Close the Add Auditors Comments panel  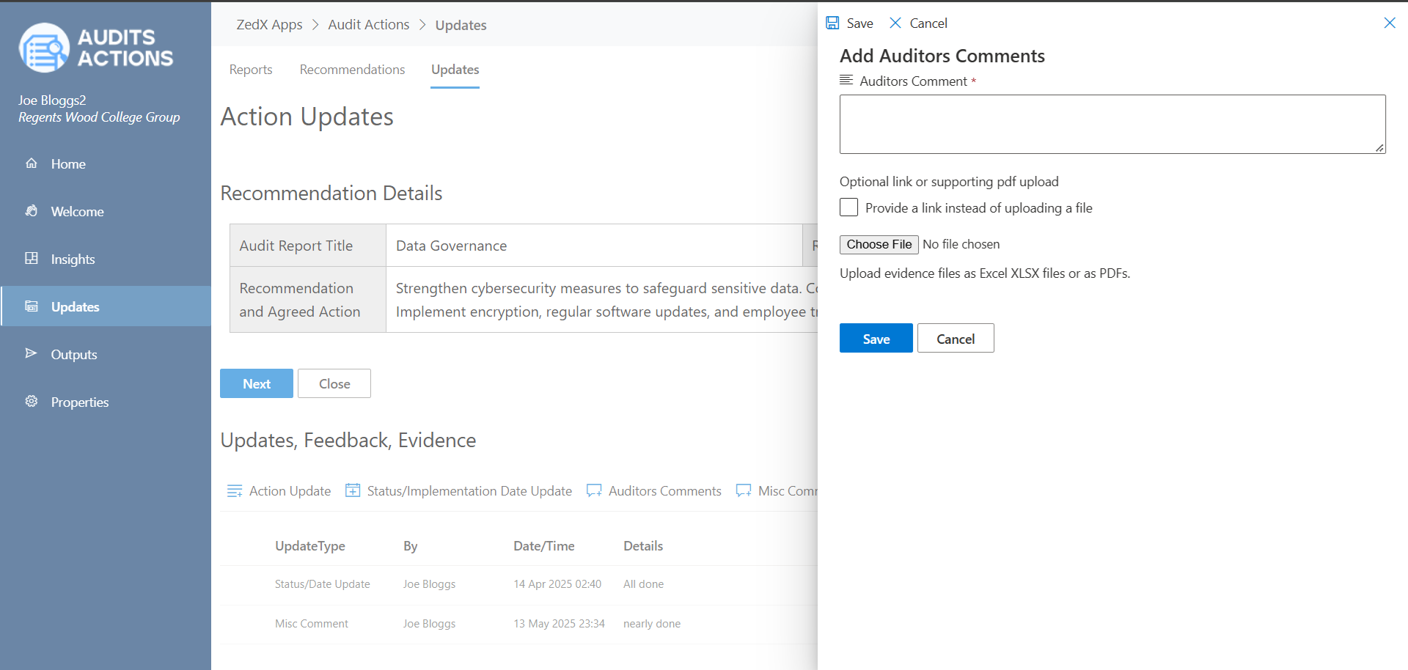[1390, 23]
